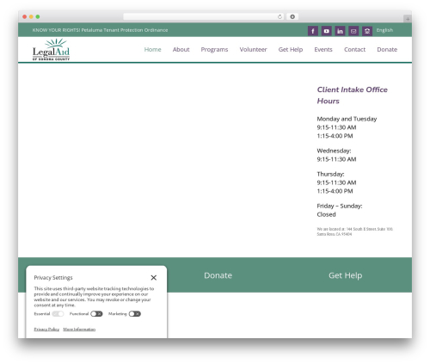Close the Privacy Settings popup
The image size is (430, 364).
[154, 277]
